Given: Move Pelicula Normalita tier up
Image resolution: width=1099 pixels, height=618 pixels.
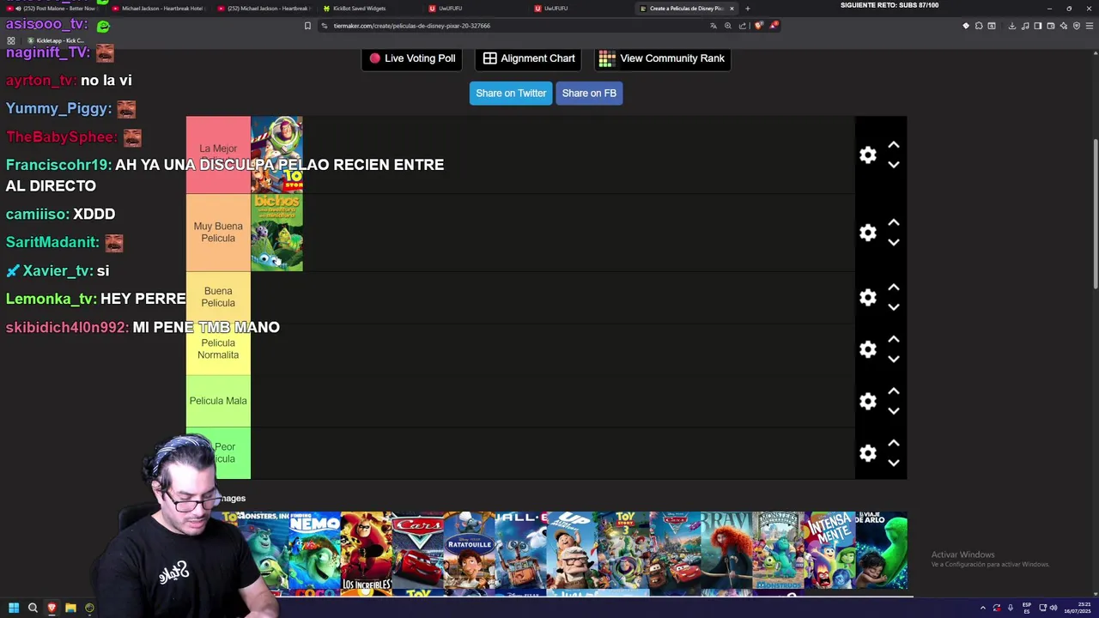Looking at the screenshot, I should 894,339.
